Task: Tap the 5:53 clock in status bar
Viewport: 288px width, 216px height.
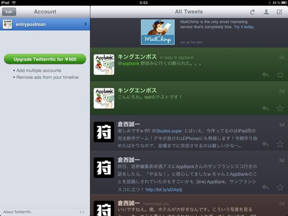Action: (144, 3)
